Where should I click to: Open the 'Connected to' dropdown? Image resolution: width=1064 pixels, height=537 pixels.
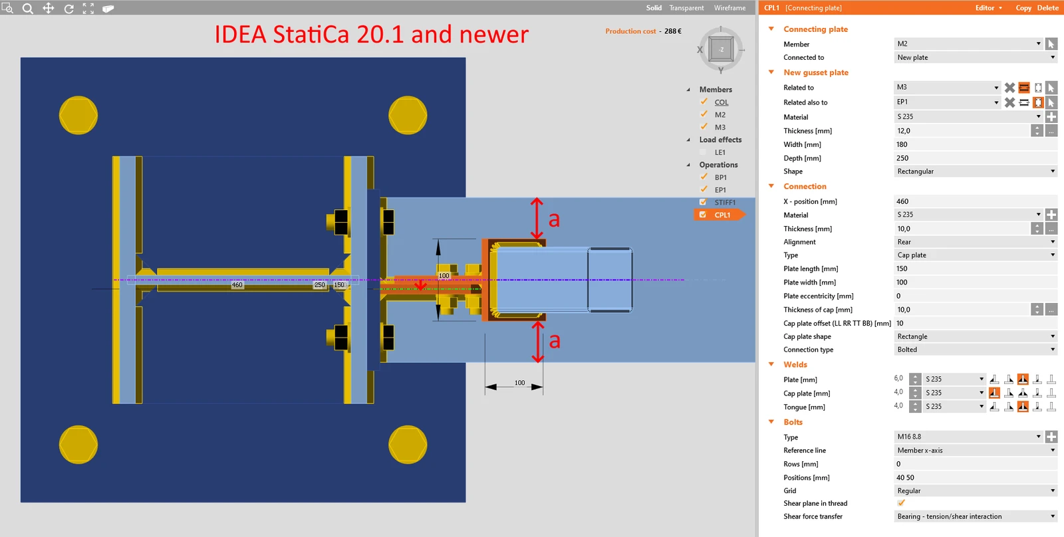pyautogui.click(x=976, y=58)
